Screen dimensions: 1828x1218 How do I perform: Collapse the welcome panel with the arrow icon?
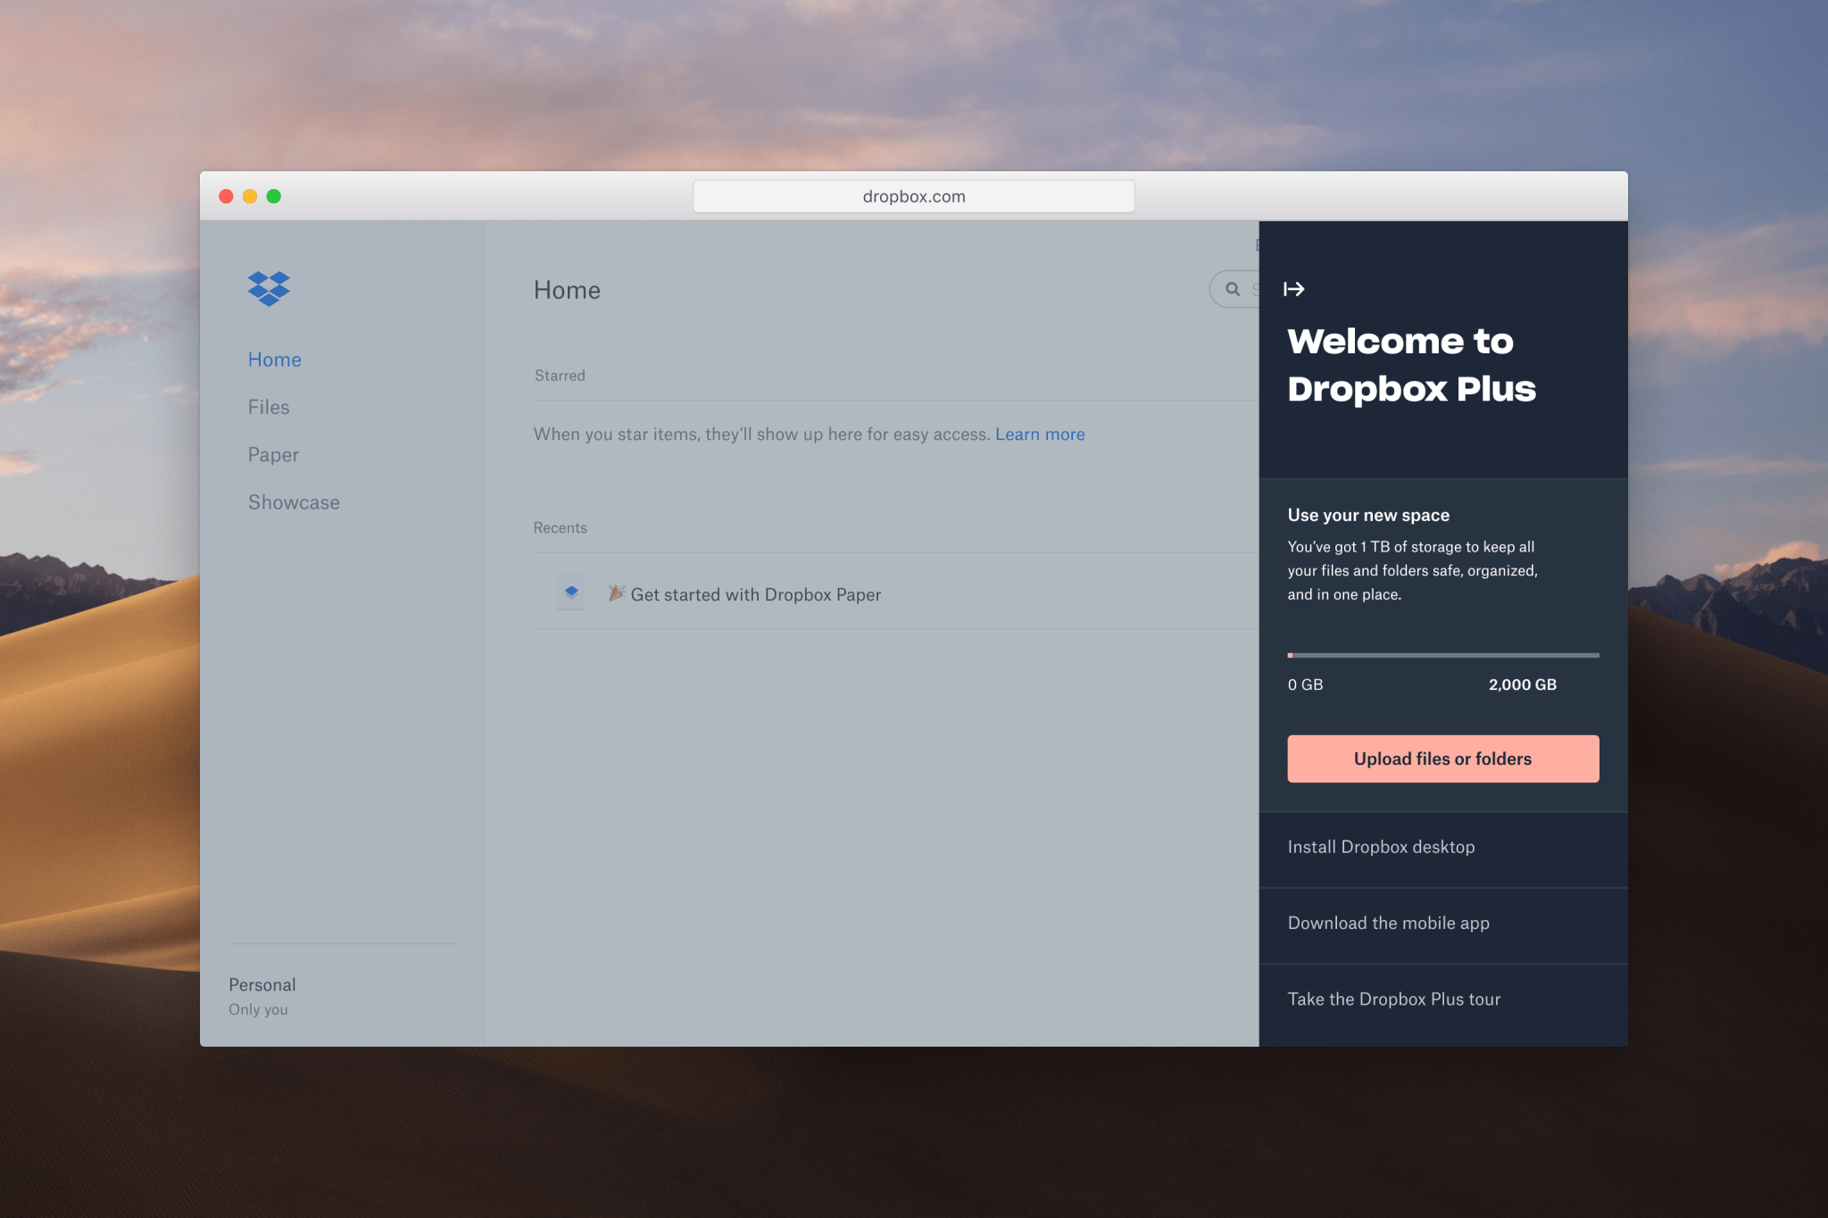pyautogui.click(x=1294, y=289)
